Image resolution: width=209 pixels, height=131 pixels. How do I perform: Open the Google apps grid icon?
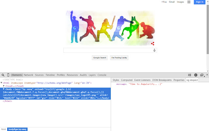click(189, 2)
